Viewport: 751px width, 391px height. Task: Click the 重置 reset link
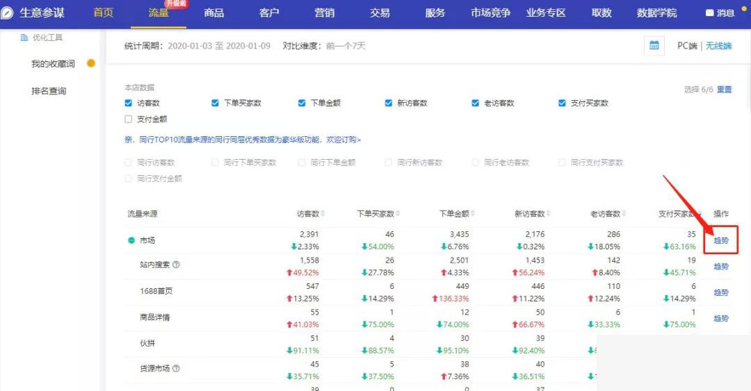tap(724, 90)
